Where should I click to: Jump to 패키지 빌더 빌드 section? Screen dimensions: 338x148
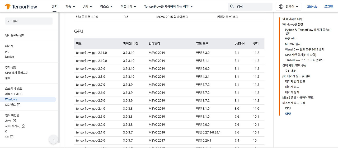pos(295,81)
